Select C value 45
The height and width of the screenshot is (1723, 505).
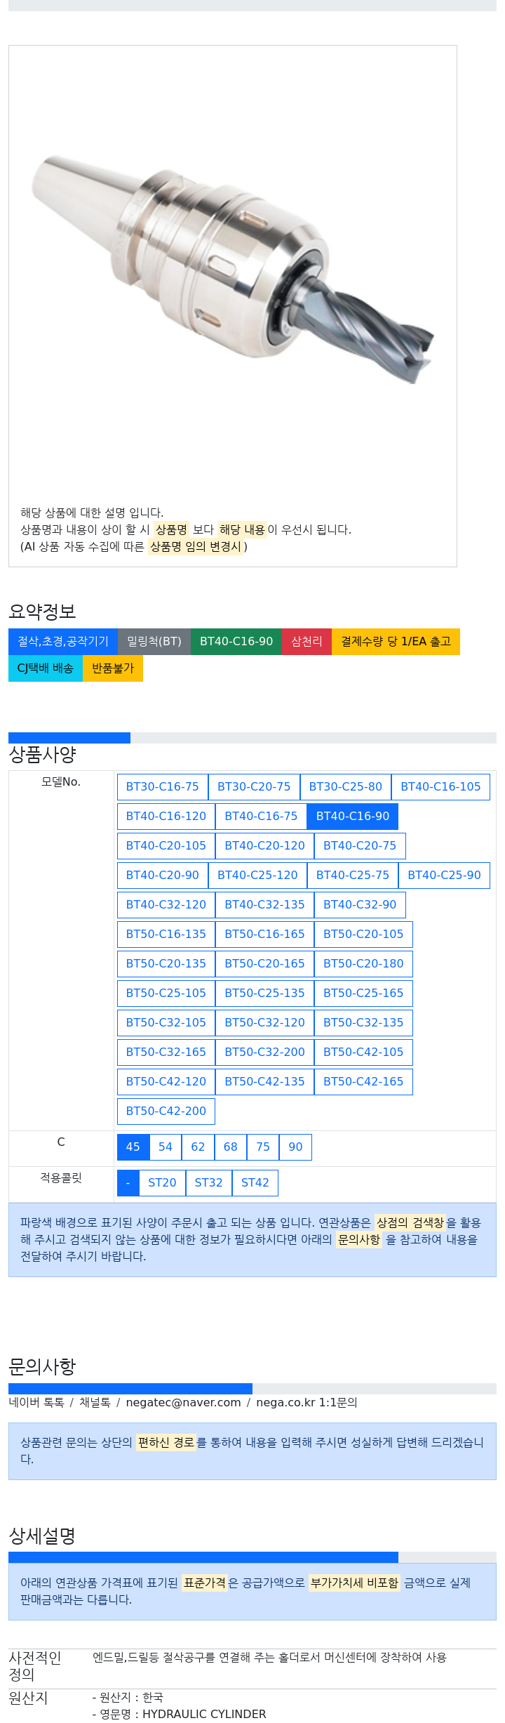coord(133,1147)
